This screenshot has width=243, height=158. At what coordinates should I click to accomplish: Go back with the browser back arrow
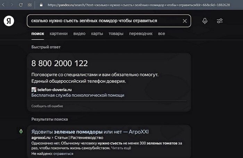coord(3,5)
